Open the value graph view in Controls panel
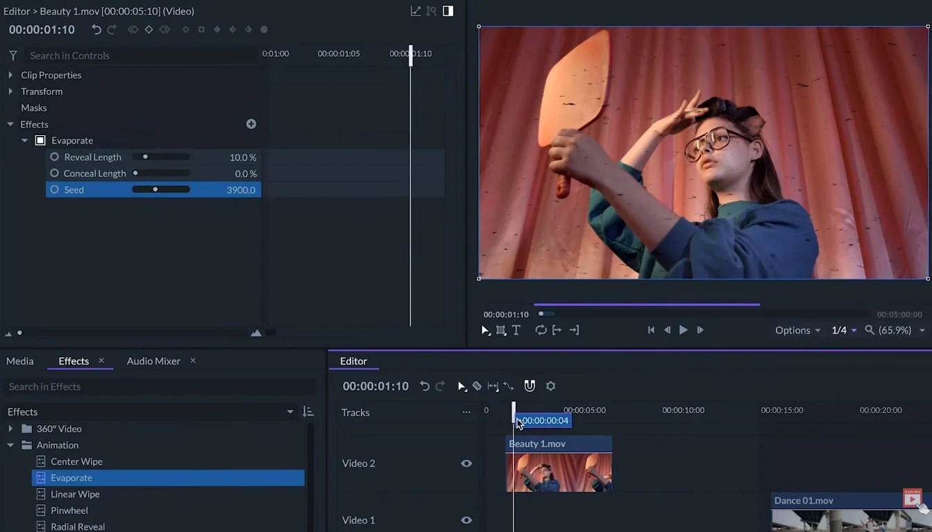 [x=415, y=10]
